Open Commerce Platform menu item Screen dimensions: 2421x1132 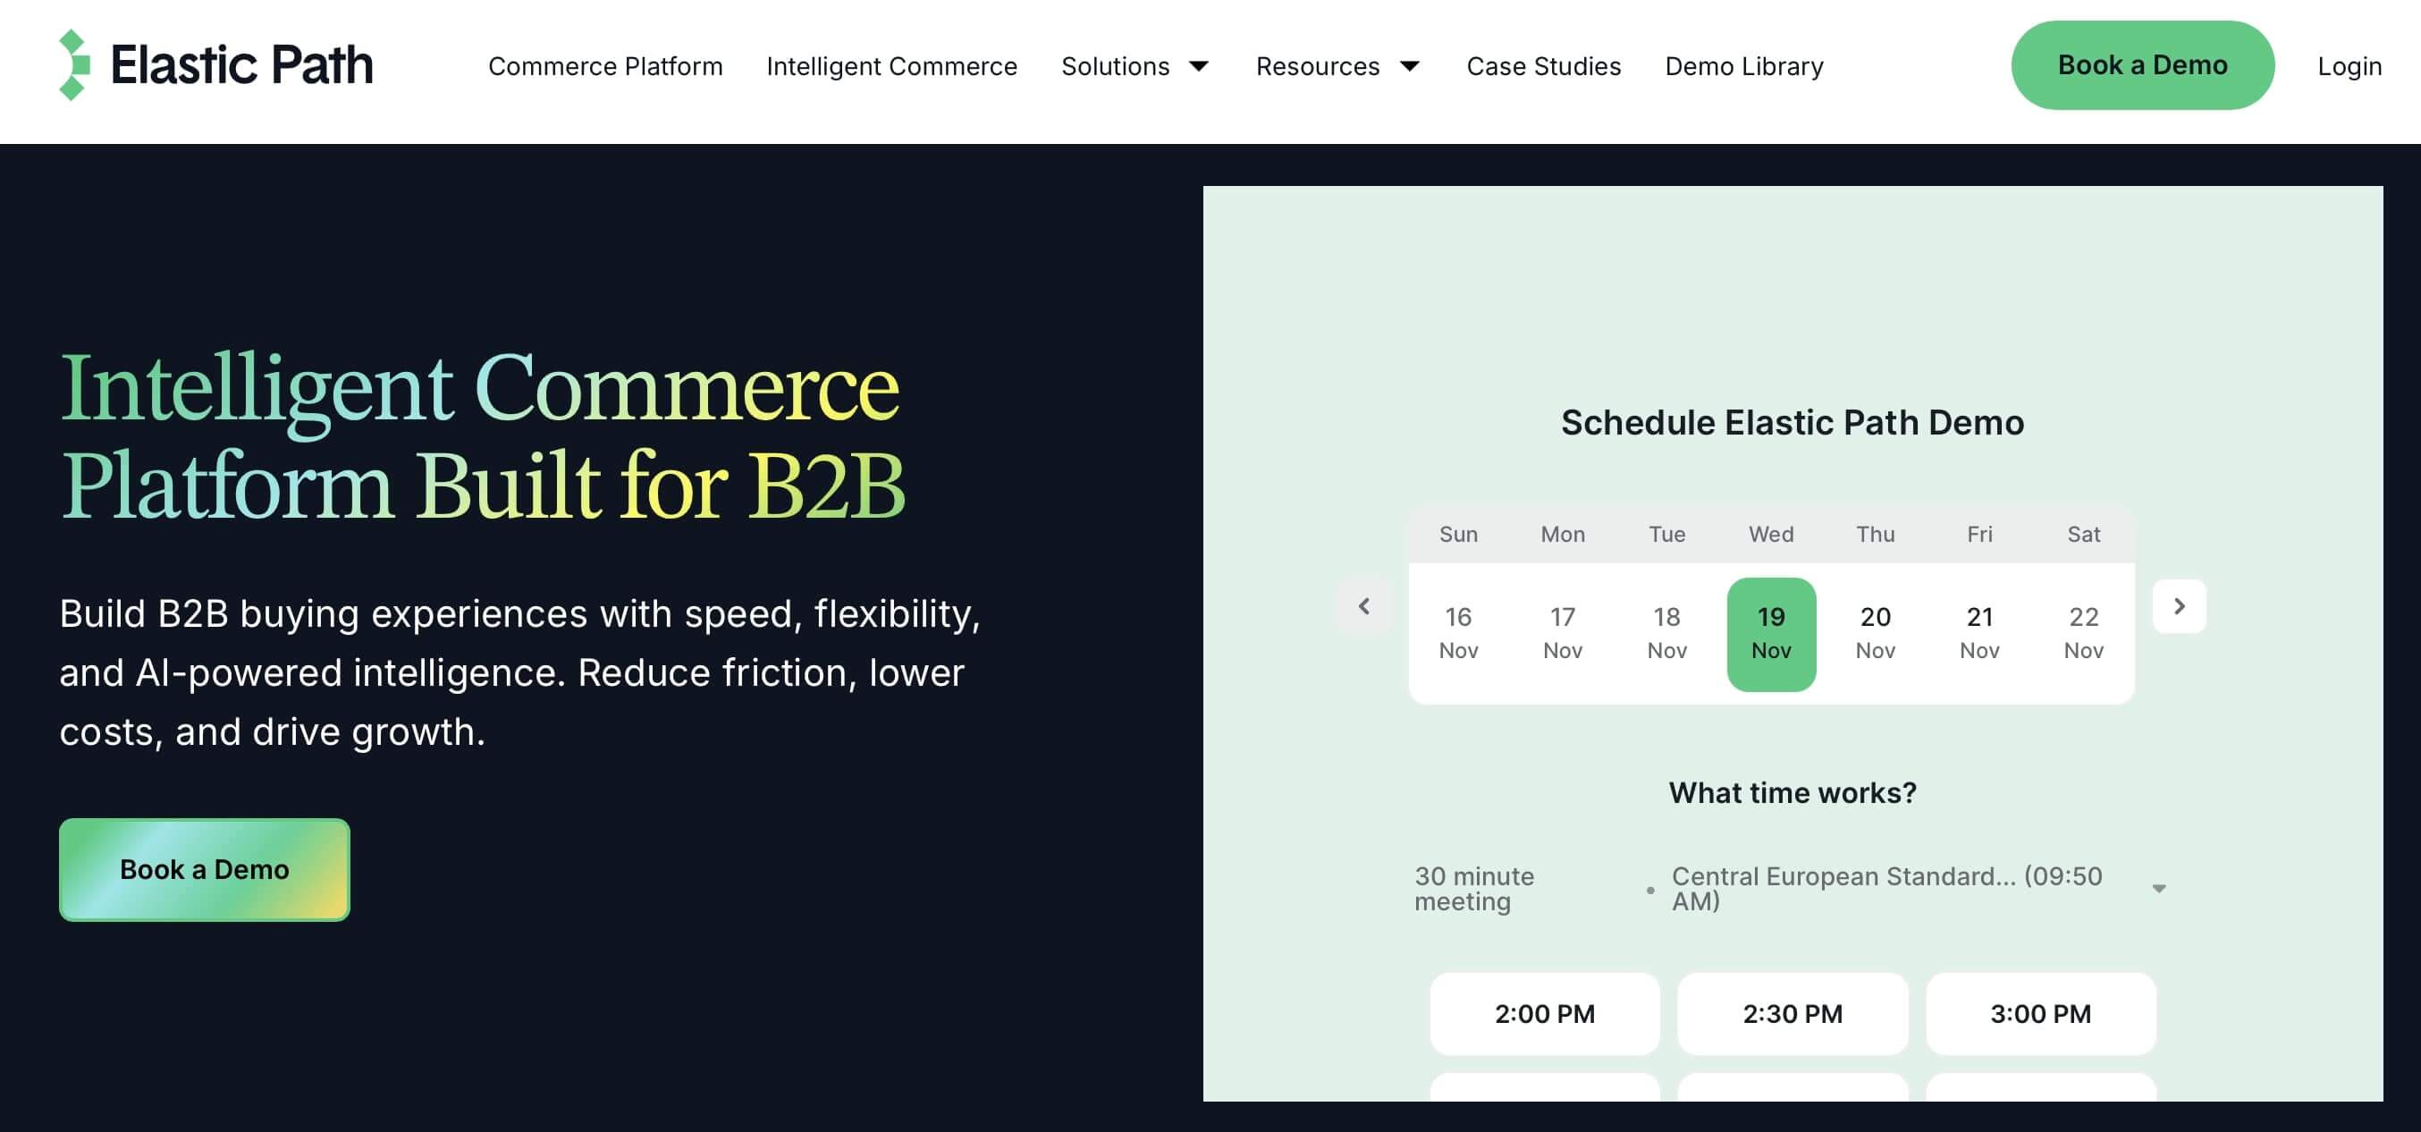pyautogui.click(x=605, y=67)
